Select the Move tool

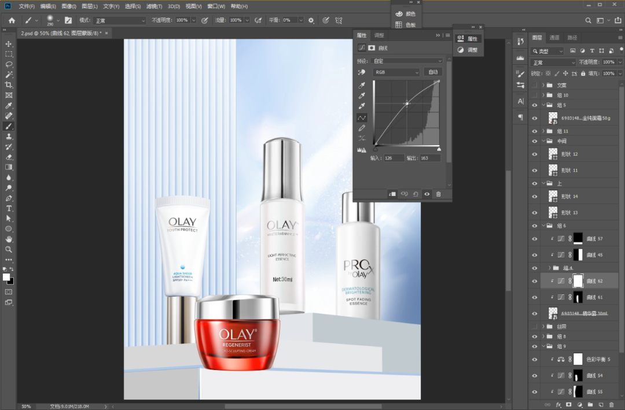pyautogui.click(x=8, y=44)
